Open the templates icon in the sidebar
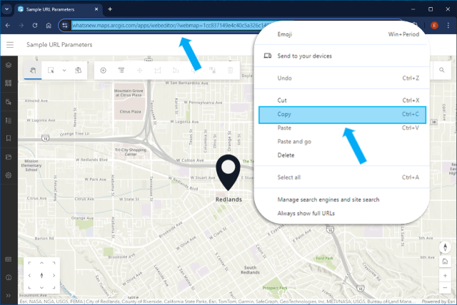Image resolution: width=457 pixels, height=305 pixels. coord(9,157)
